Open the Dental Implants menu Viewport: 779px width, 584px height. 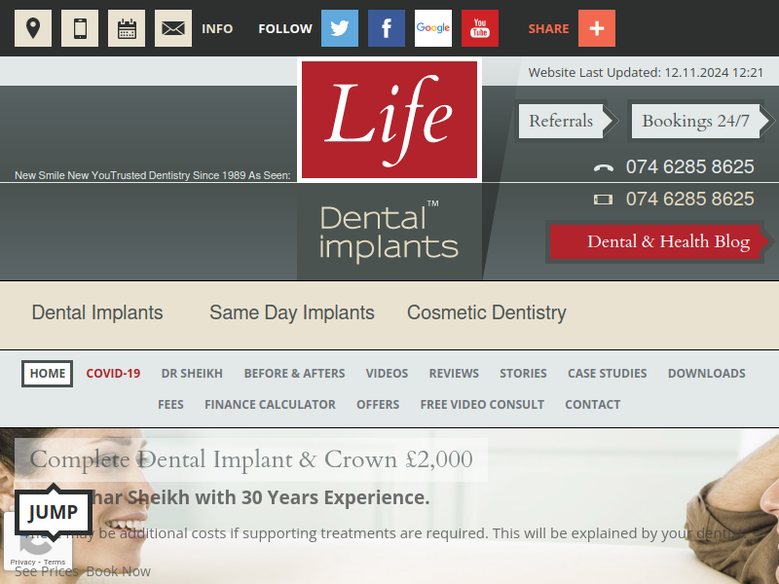click(x=97, y=312)
